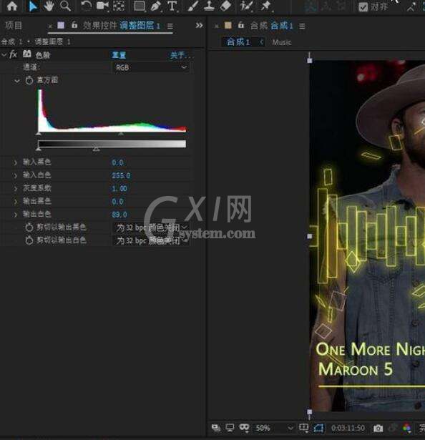This screenshot has width=425, height=440.
Task: Open the 通道 RGB dropdown
Action: pos(151,68)
